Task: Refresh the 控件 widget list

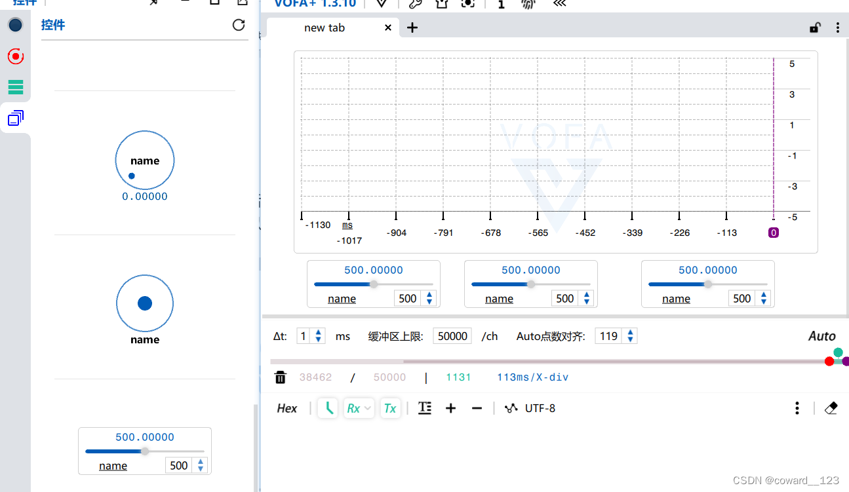Action: [x=239, y=25]
